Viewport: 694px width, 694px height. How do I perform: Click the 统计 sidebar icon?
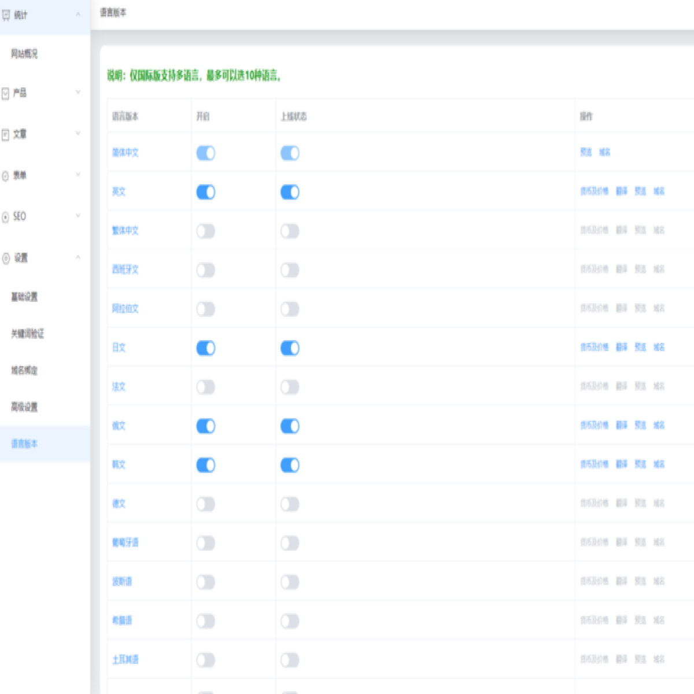(6, 15)
